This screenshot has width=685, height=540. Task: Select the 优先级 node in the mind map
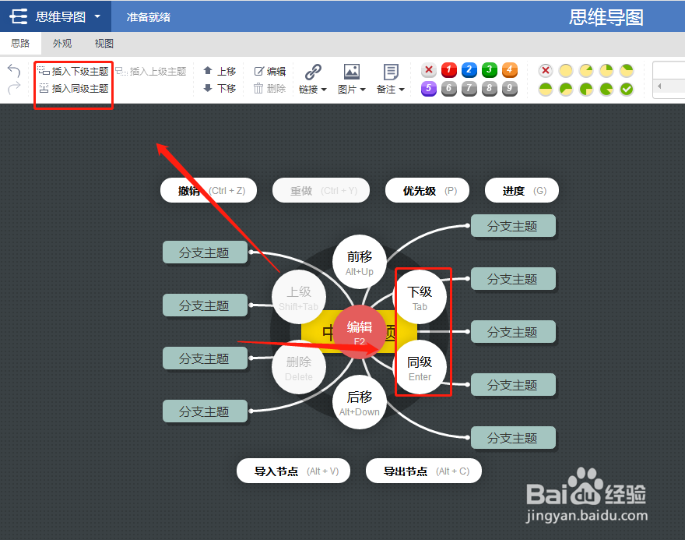427,190
